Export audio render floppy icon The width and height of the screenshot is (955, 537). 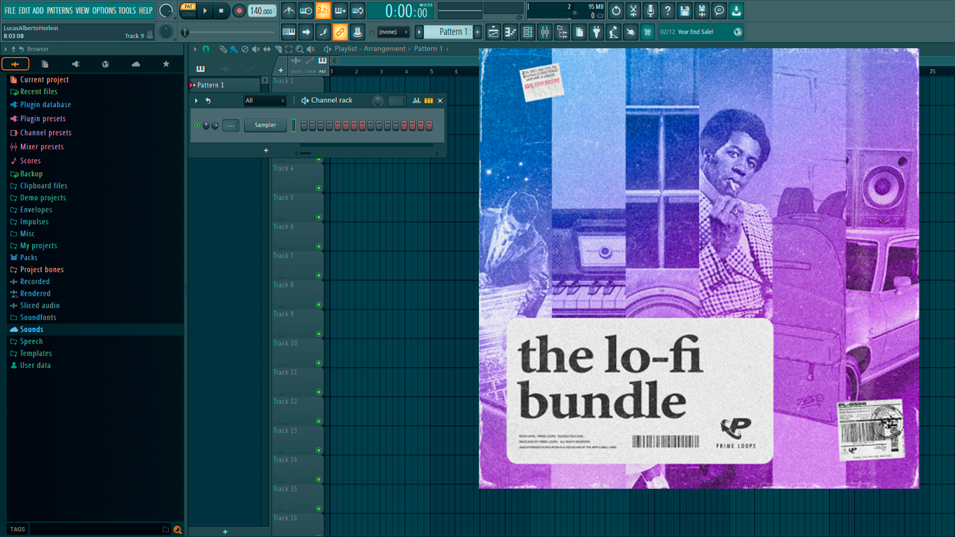point(702,10)
